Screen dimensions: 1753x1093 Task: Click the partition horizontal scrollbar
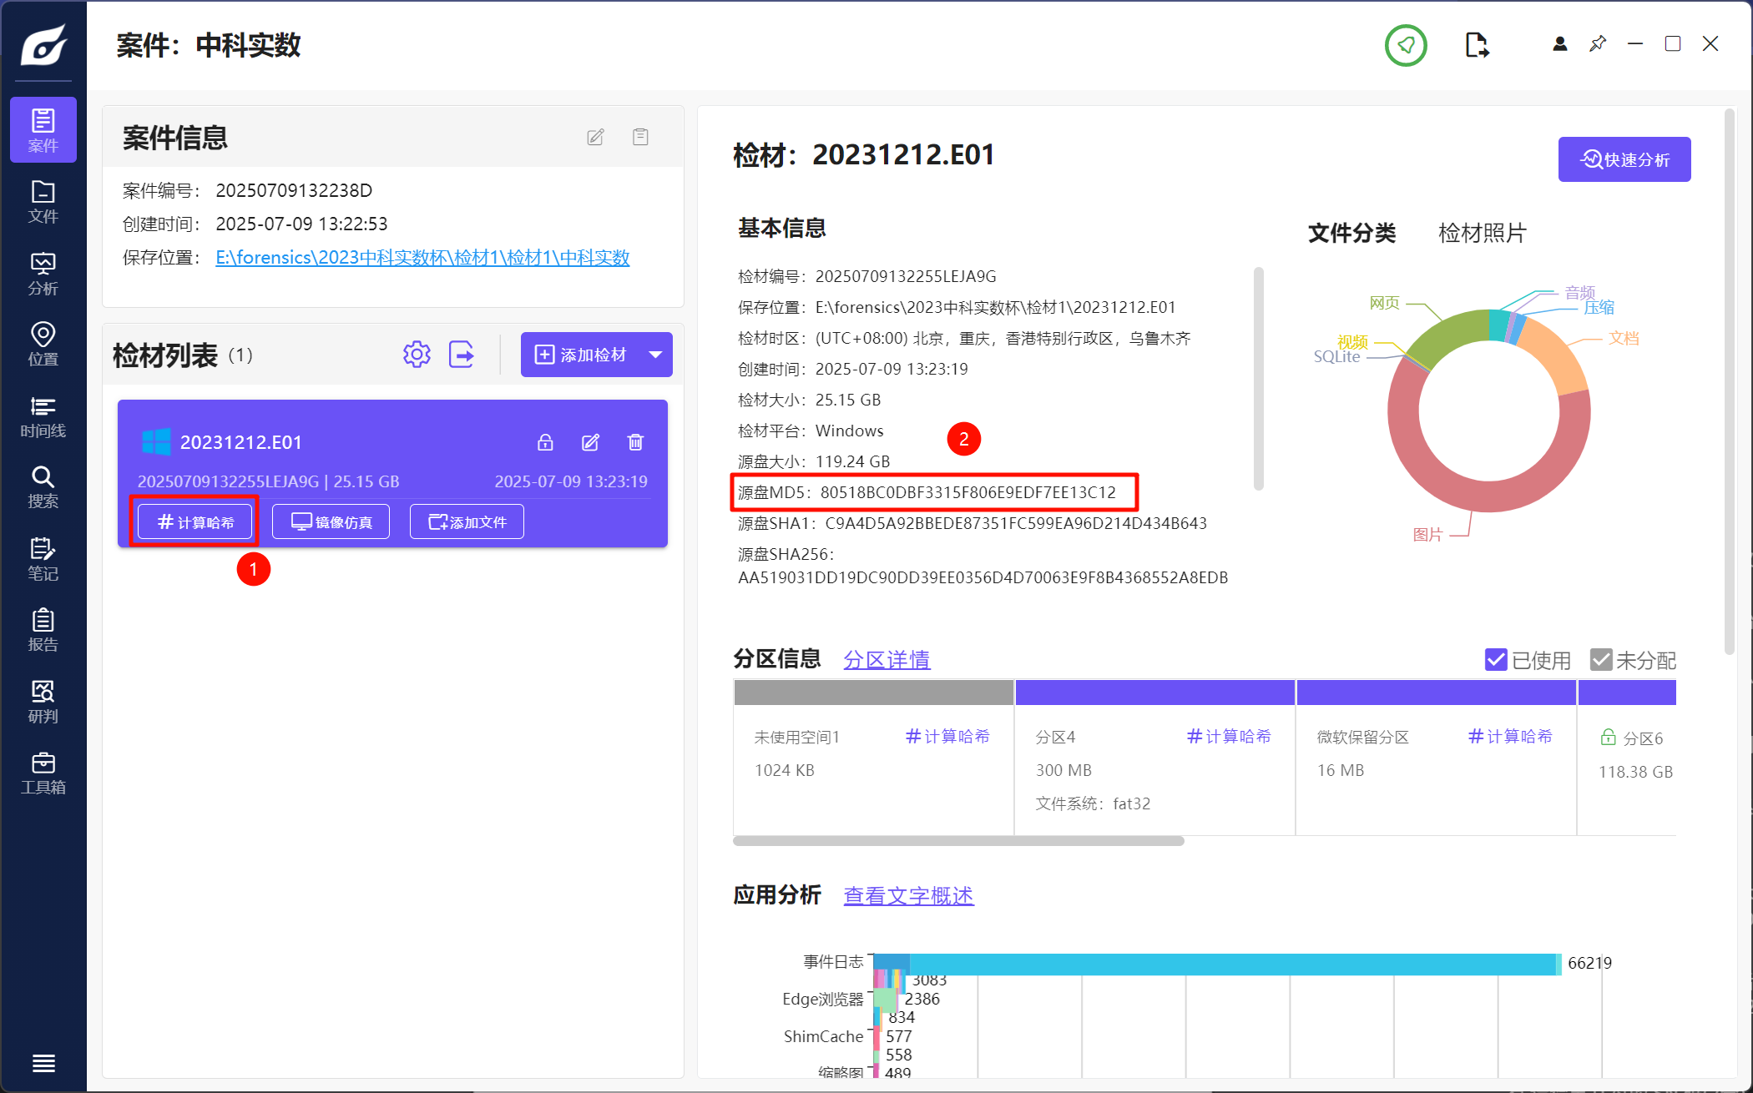tap(958, 841)
